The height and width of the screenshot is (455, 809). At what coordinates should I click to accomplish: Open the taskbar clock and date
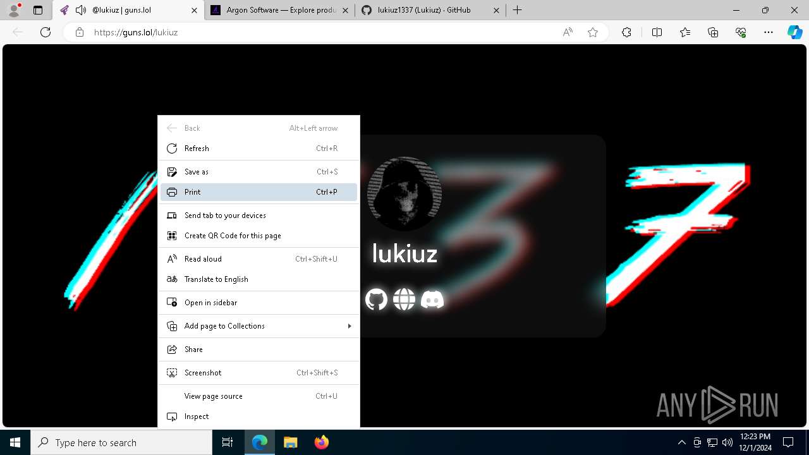(x=755, y=442)
